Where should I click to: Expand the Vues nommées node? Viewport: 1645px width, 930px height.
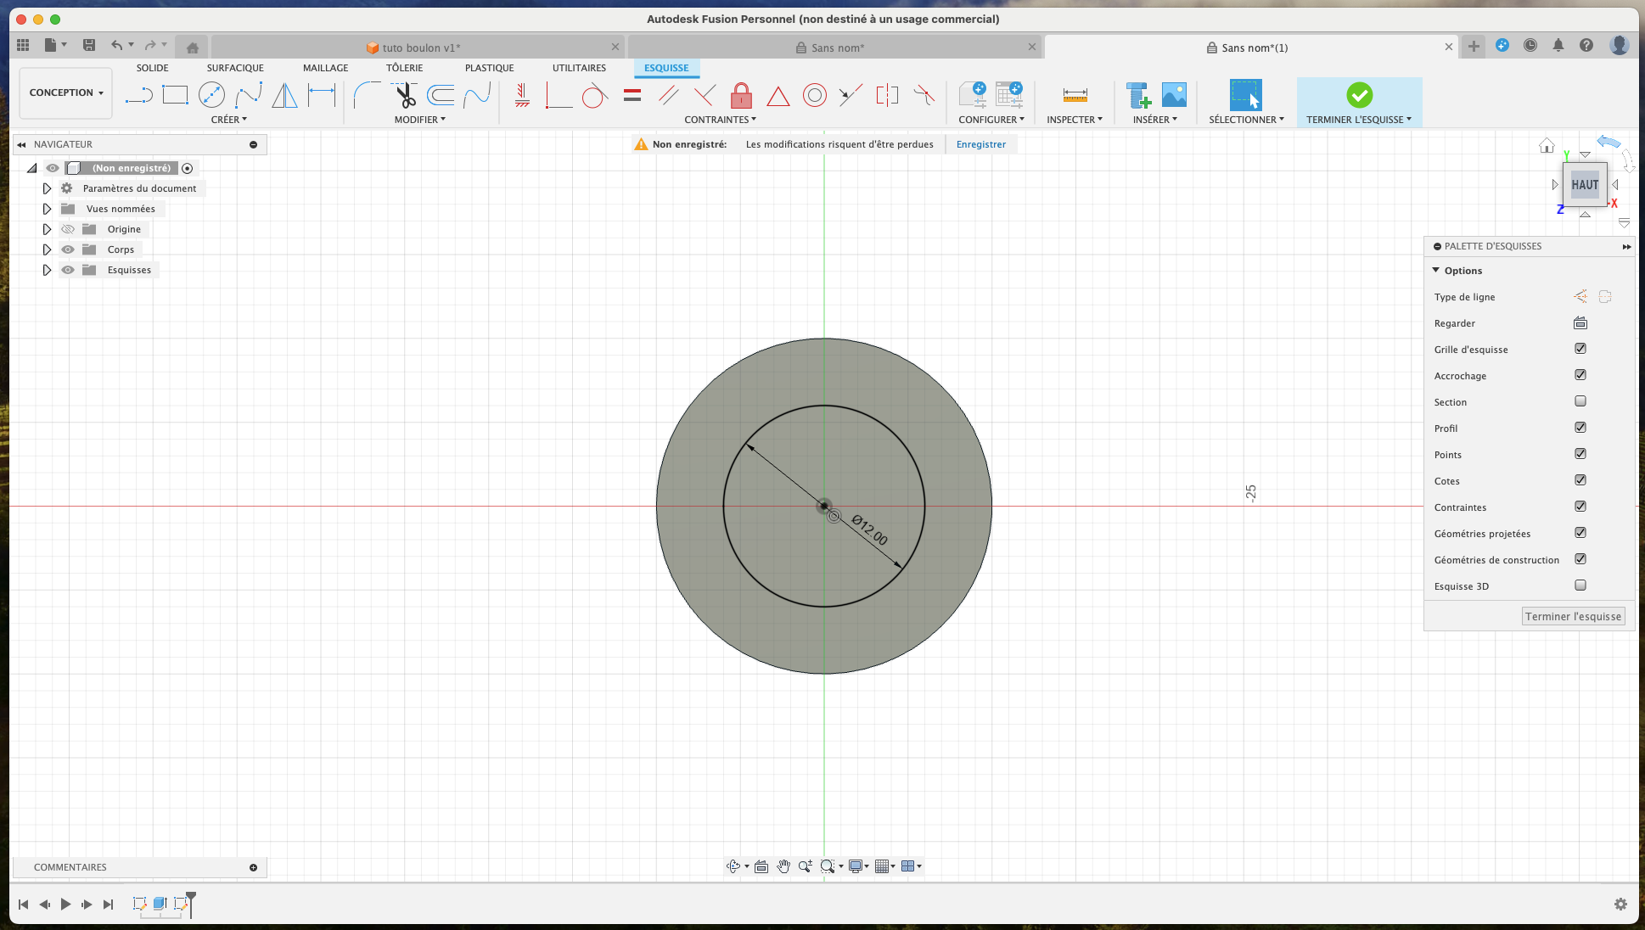coord(47,209)
